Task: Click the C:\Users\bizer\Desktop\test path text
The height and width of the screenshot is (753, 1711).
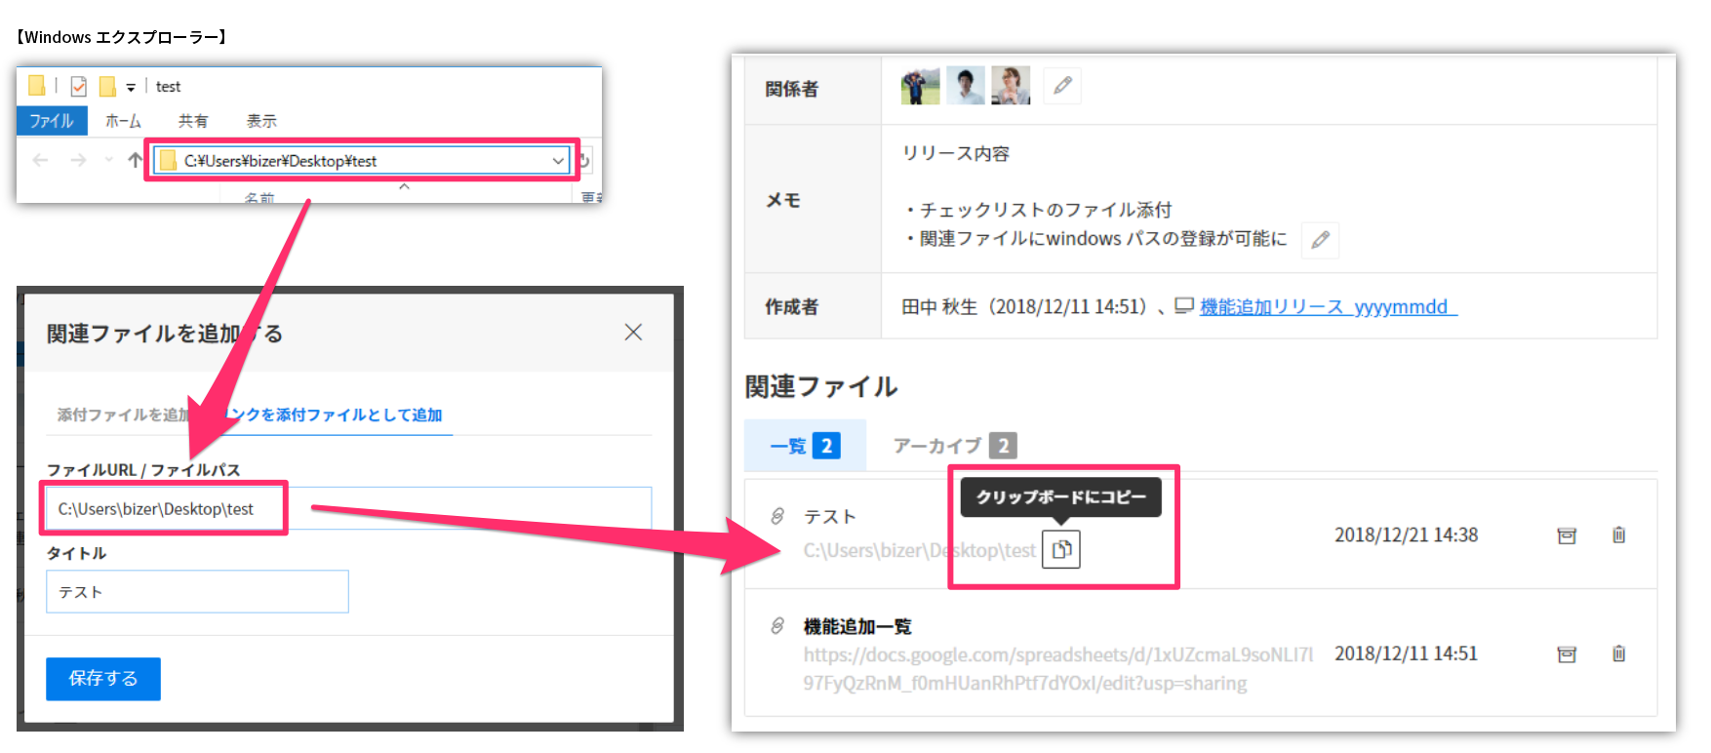Action: (919, 550)
